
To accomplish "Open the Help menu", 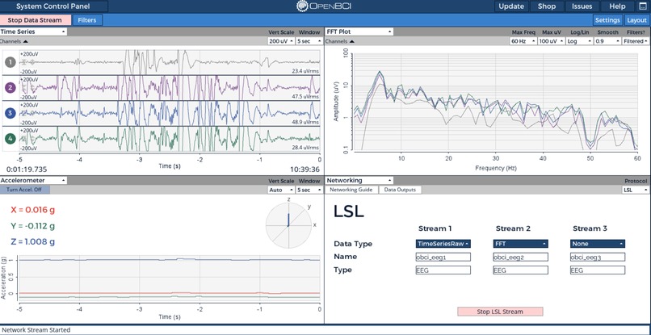I will (x=617, y=6).
